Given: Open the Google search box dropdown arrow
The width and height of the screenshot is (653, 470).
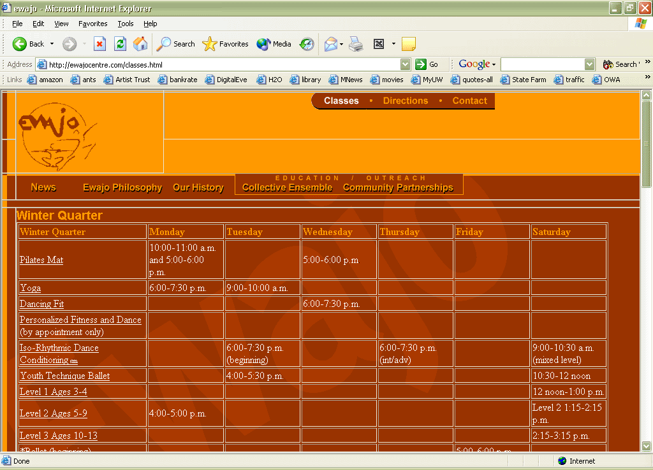Looking at the screenshot, I should click(589, 64).
